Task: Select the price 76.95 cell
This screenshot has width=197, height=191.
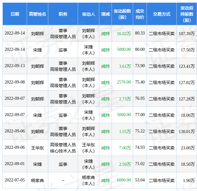Action: 140,98
